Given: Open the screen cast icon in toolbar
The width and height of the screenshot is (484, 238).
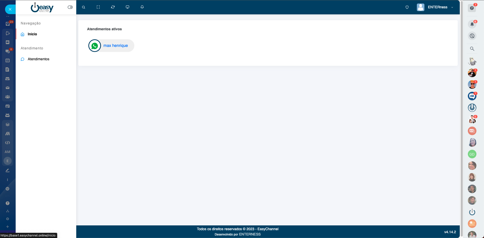Looking at the screenshot, I should [128, 7].
